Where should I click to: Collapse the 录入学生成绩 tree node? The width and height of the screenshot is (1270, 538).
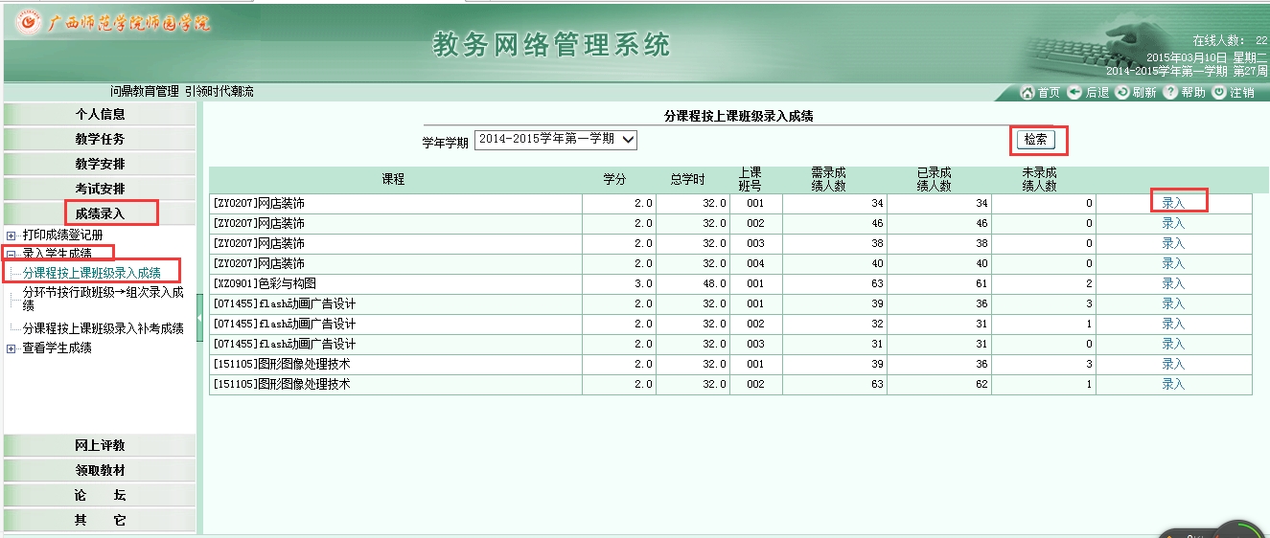[x=12, y=254]
